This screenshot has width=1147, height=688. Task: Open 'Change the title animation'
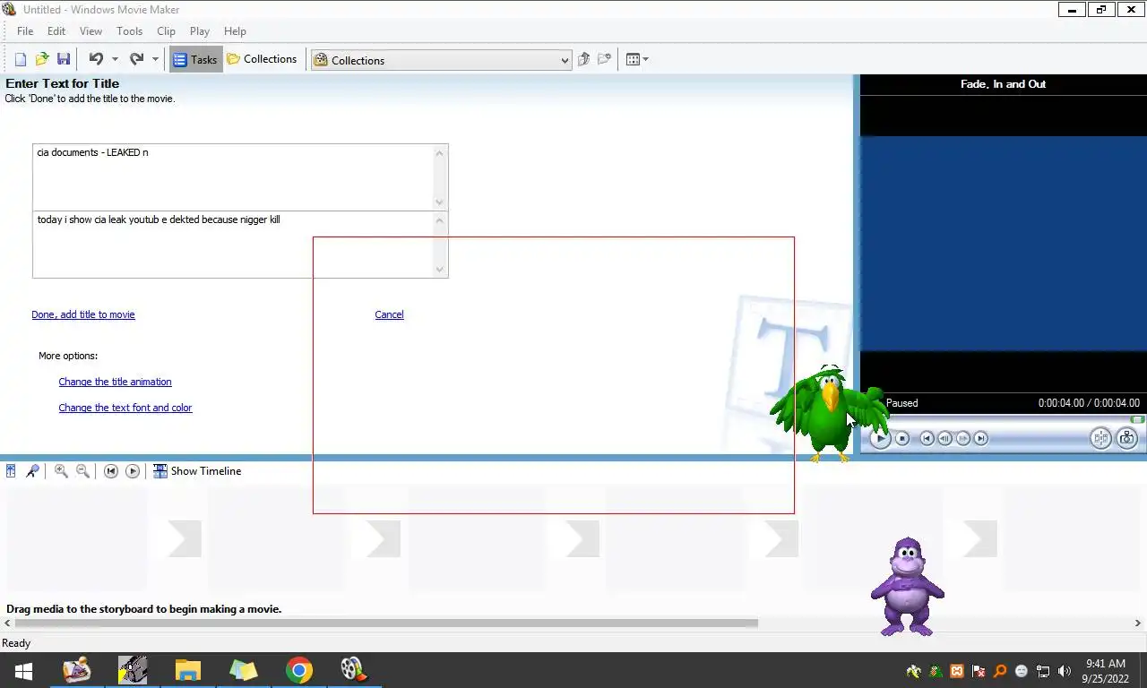tap(115, 382)
